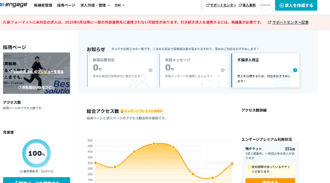
Task: Click the chart data point at peak
Action: coord(154,144)
